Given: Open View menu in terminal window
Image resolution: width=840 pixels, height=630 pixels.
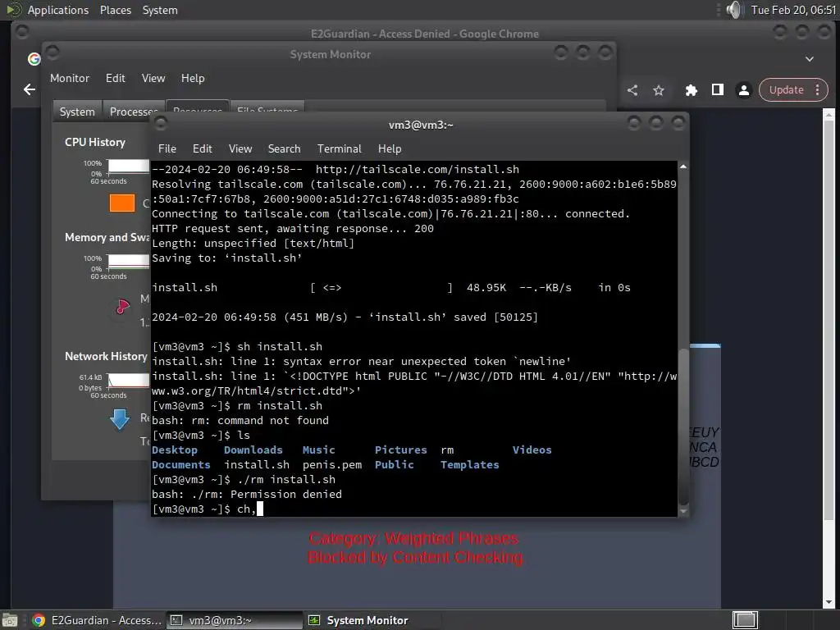Looking at the screenshot, I should 240,148.
